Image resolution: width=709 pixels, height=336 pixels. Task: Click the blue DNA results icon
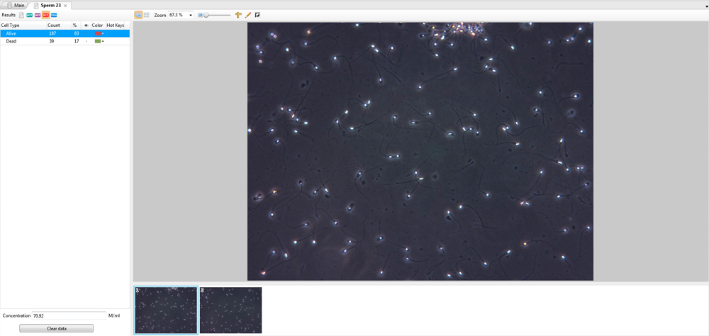tap(54, 15)
